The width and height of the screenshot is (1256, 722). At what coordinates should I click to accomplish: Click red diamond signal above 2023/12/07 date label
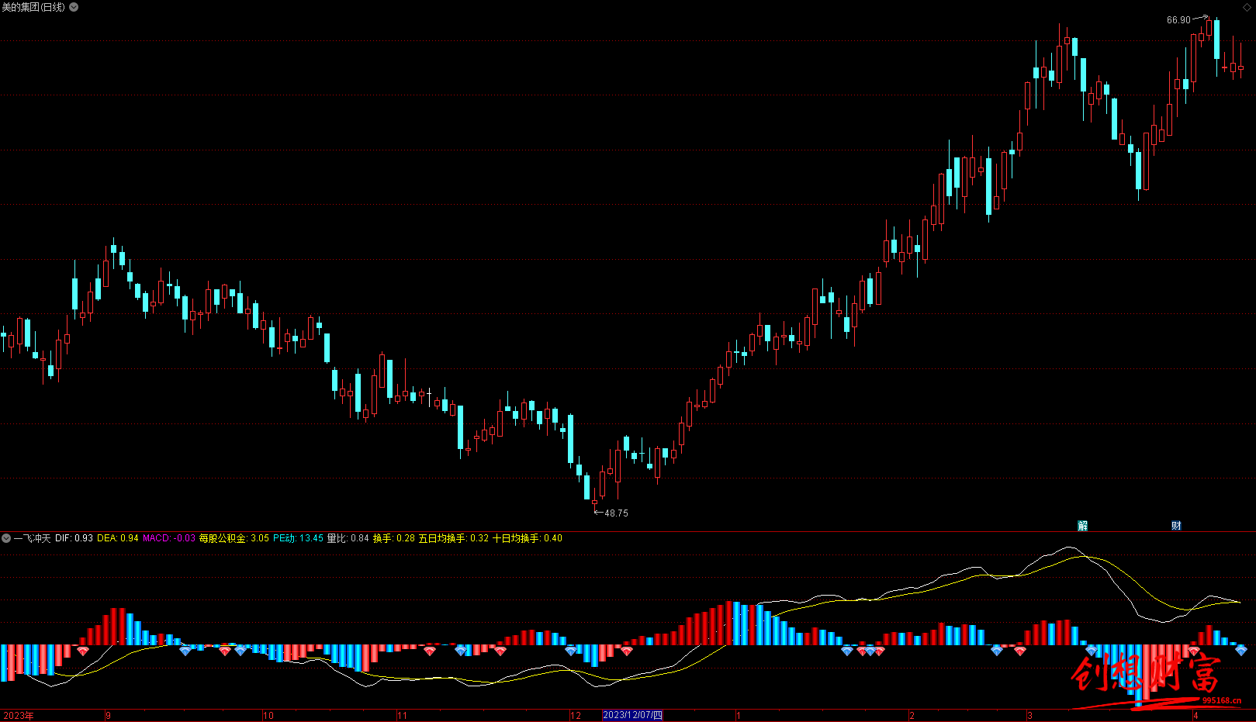pyautogui.click(x=626, y=651)
